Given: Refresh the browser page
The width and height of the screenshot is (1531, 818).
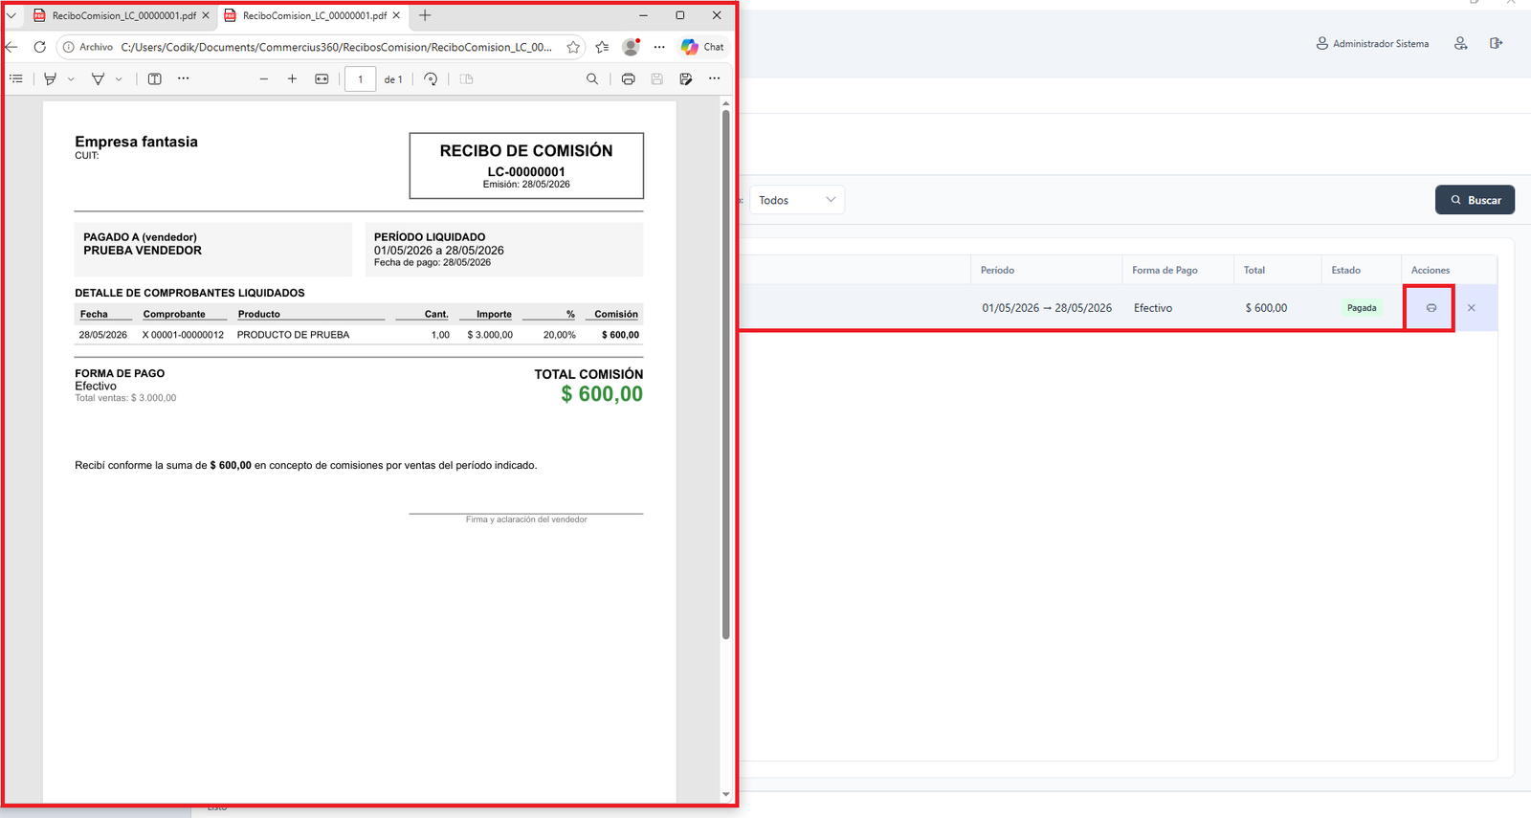Looking at the screenshot, I should [39, 47].
